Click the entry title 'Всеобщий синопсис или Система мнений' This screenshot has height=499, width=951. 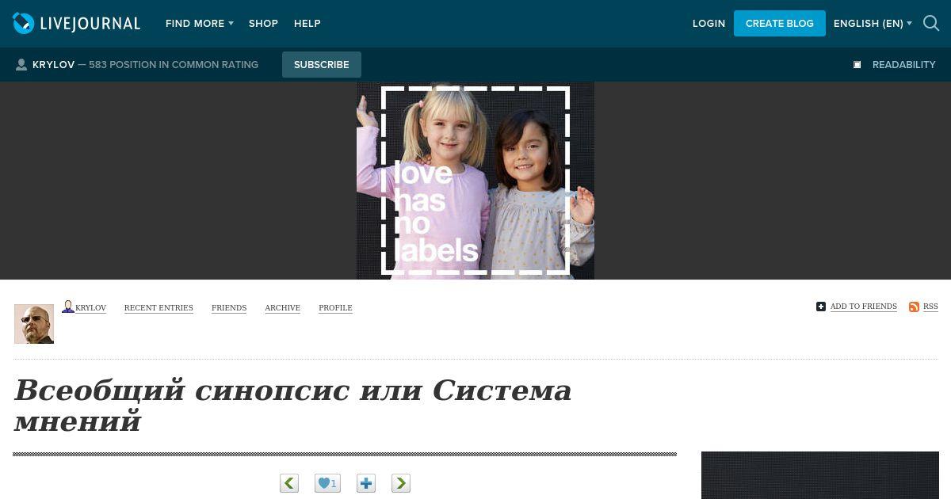[293, 406]
